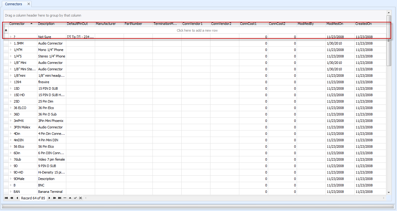The width and height of the screenshot is (397, 211).
Task: Select the 'Not Sure' description cell
Action: point(52,37)
